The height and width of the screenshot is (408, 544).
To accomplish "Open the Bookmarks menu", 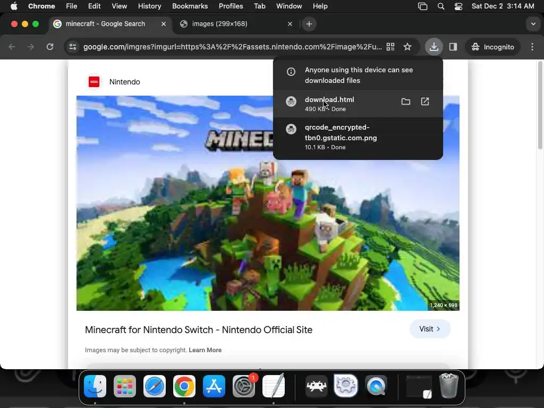I will point(190,6).
